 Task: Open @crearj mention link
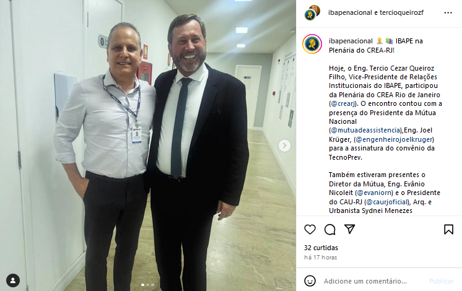click(x=342, y=103)
